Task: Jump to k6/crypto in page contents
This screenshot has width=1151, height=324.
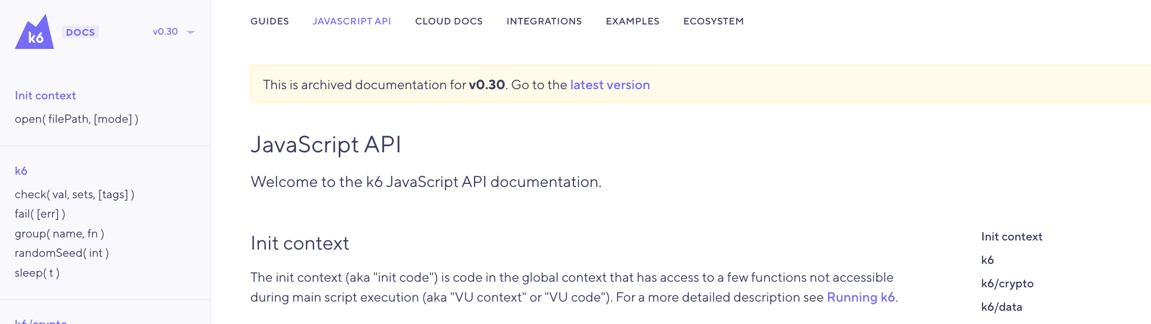Action: [1007, 283]
